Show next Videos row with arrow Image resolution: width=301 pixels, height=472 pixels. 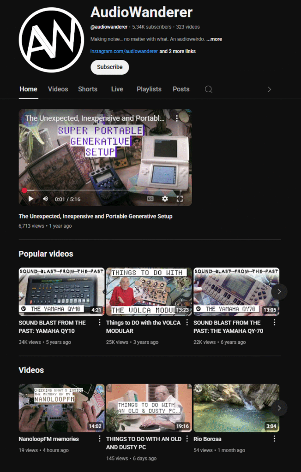coord(279,407)
